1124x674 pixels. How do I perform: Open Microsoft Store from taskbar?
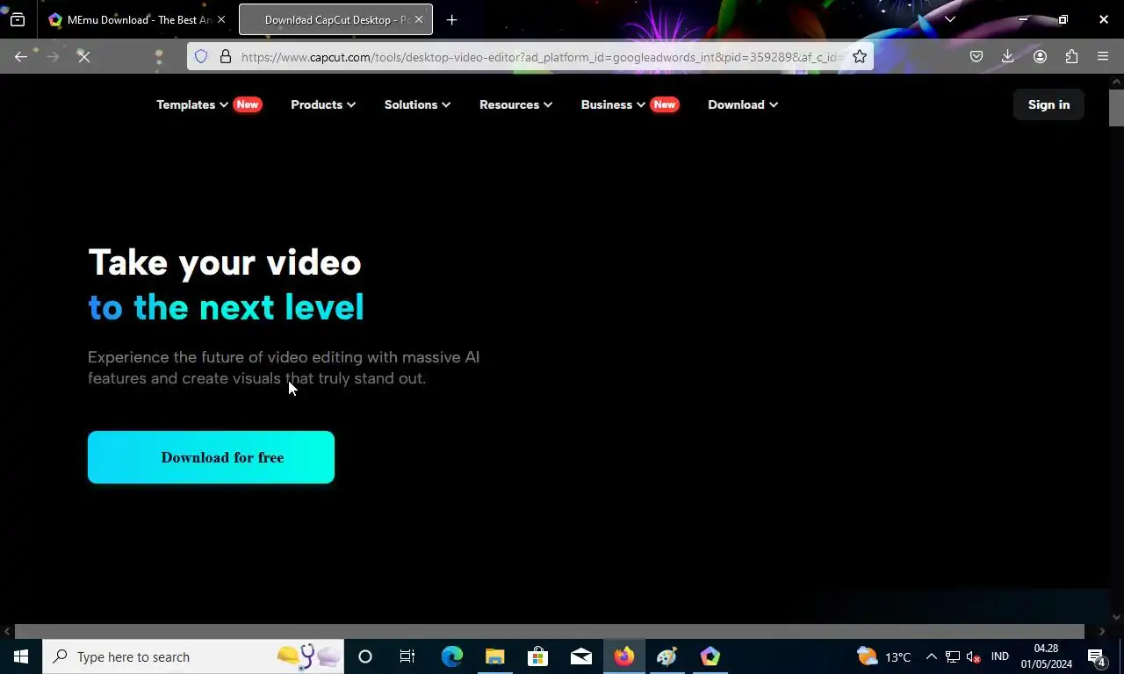[537, 656]
